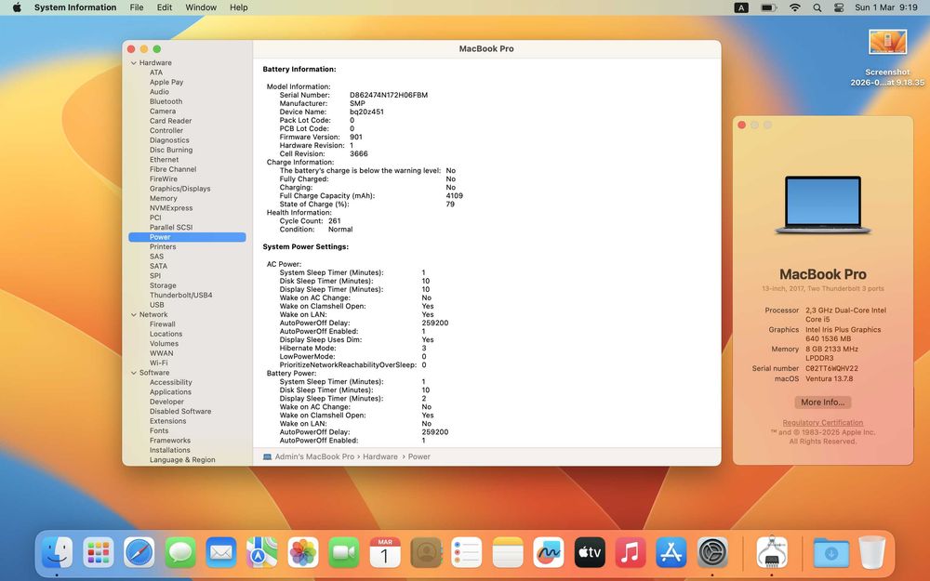Select Camera in the sidebar
The image size is (930, 581).
click(x=163, y=112)
